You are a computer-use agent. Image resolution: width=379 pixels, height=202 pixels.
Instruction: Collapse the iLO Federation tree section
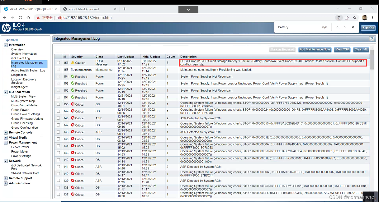click(6, 92)
